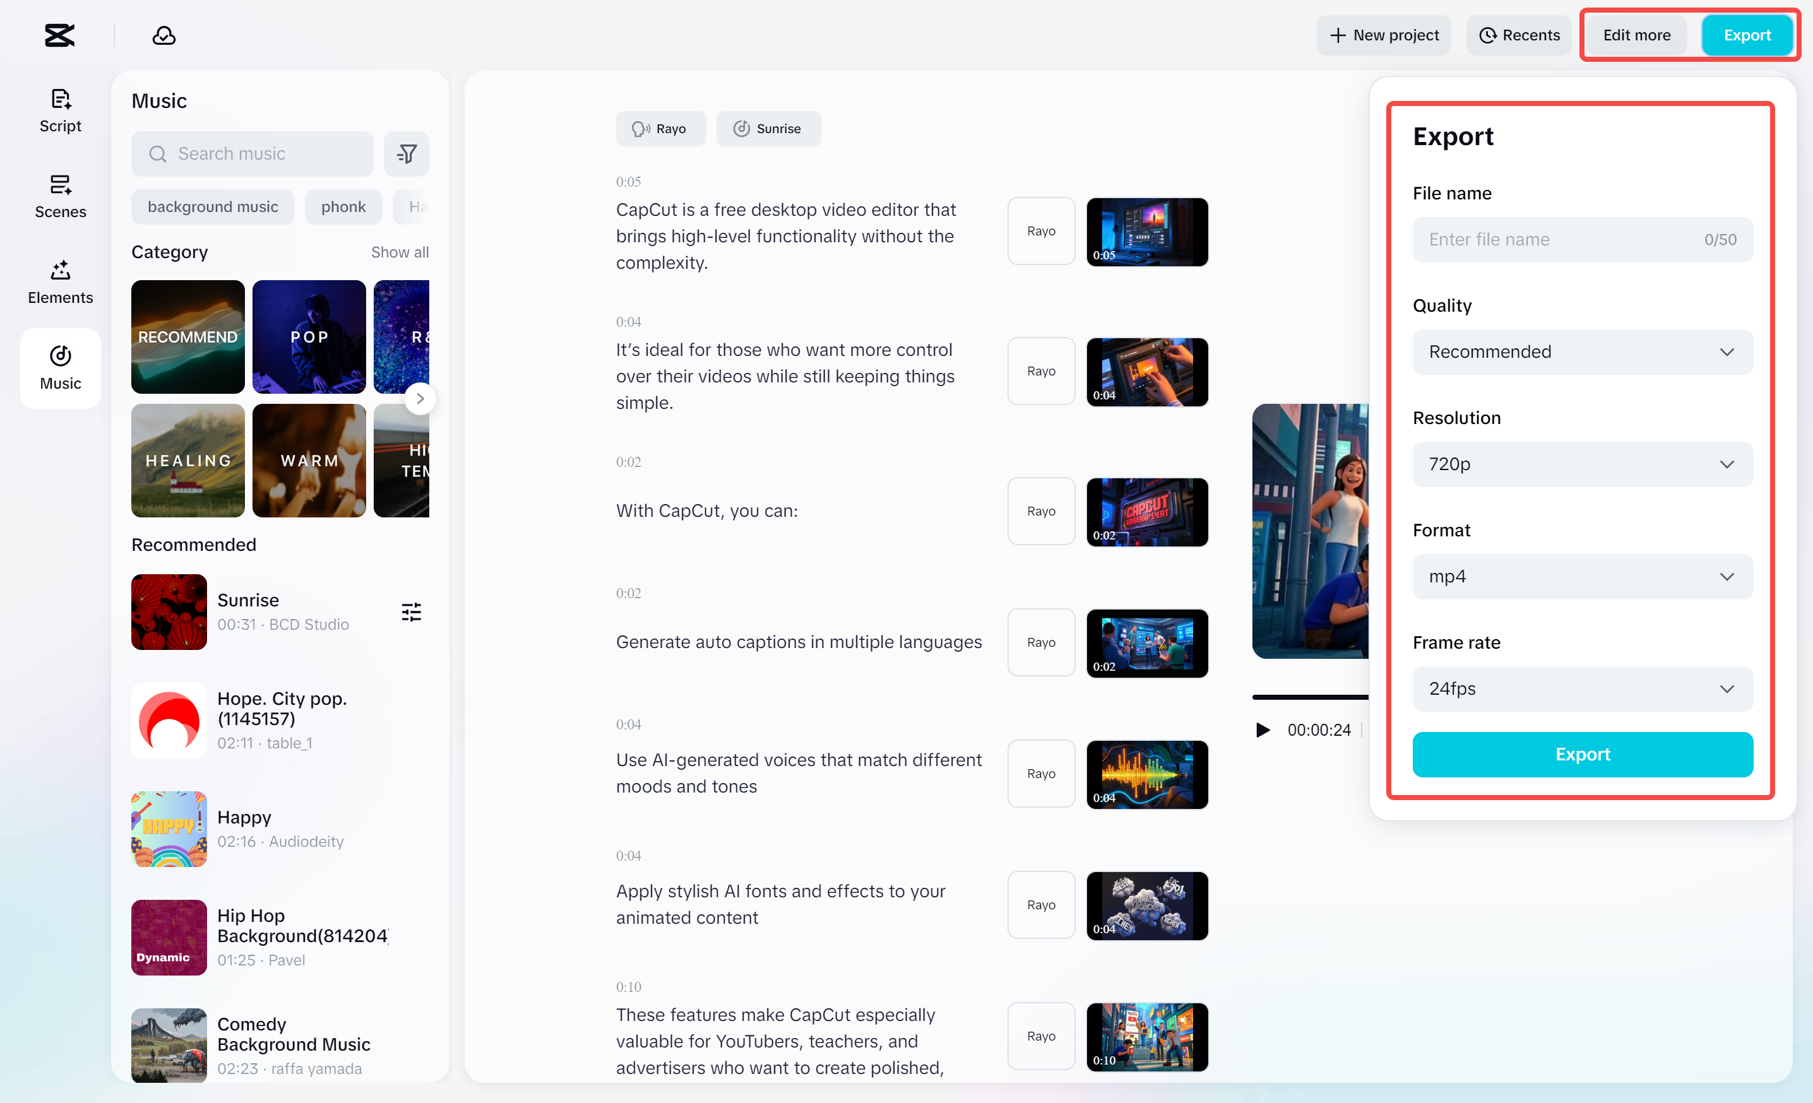The width and height of the screenshot is (1813, 1103).
Task: Open the Resolution dropdown showing 720p
Action: [x=1582, y=464]
